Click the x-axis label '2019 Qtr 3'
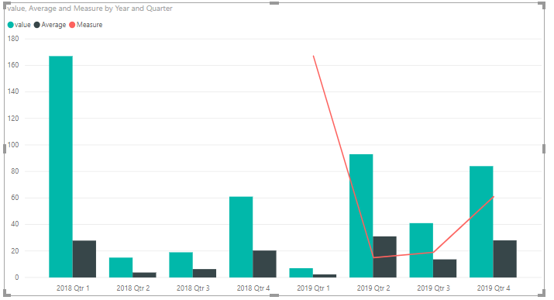The width and height of the screenshot is (554, 300). click(x=433, y=288)
